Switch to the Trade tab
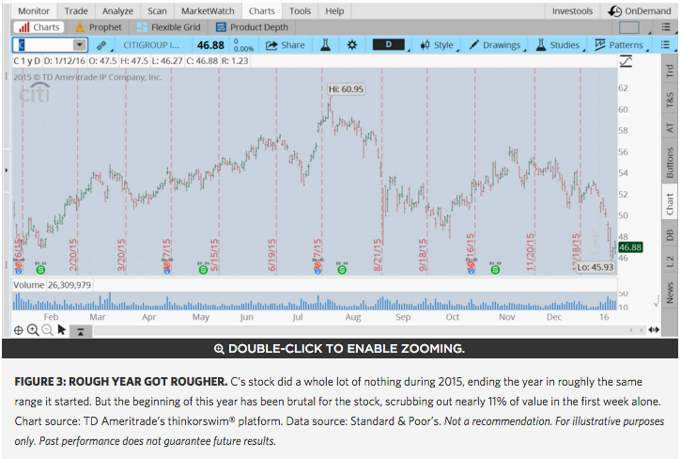681x459 pixels. coord(76,11)
